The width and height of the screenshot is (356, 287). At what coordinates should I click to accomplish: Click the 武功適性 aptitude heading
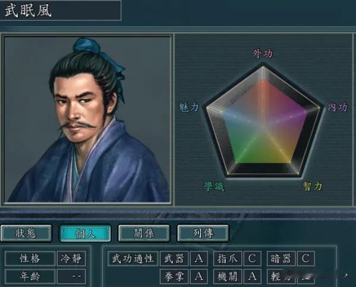[133, 258]
